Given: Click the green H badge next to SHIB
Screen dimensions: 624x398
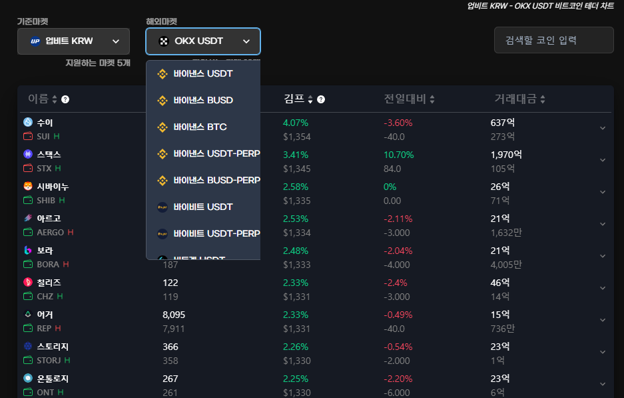Looking at the screenshot, I should 62,200.
